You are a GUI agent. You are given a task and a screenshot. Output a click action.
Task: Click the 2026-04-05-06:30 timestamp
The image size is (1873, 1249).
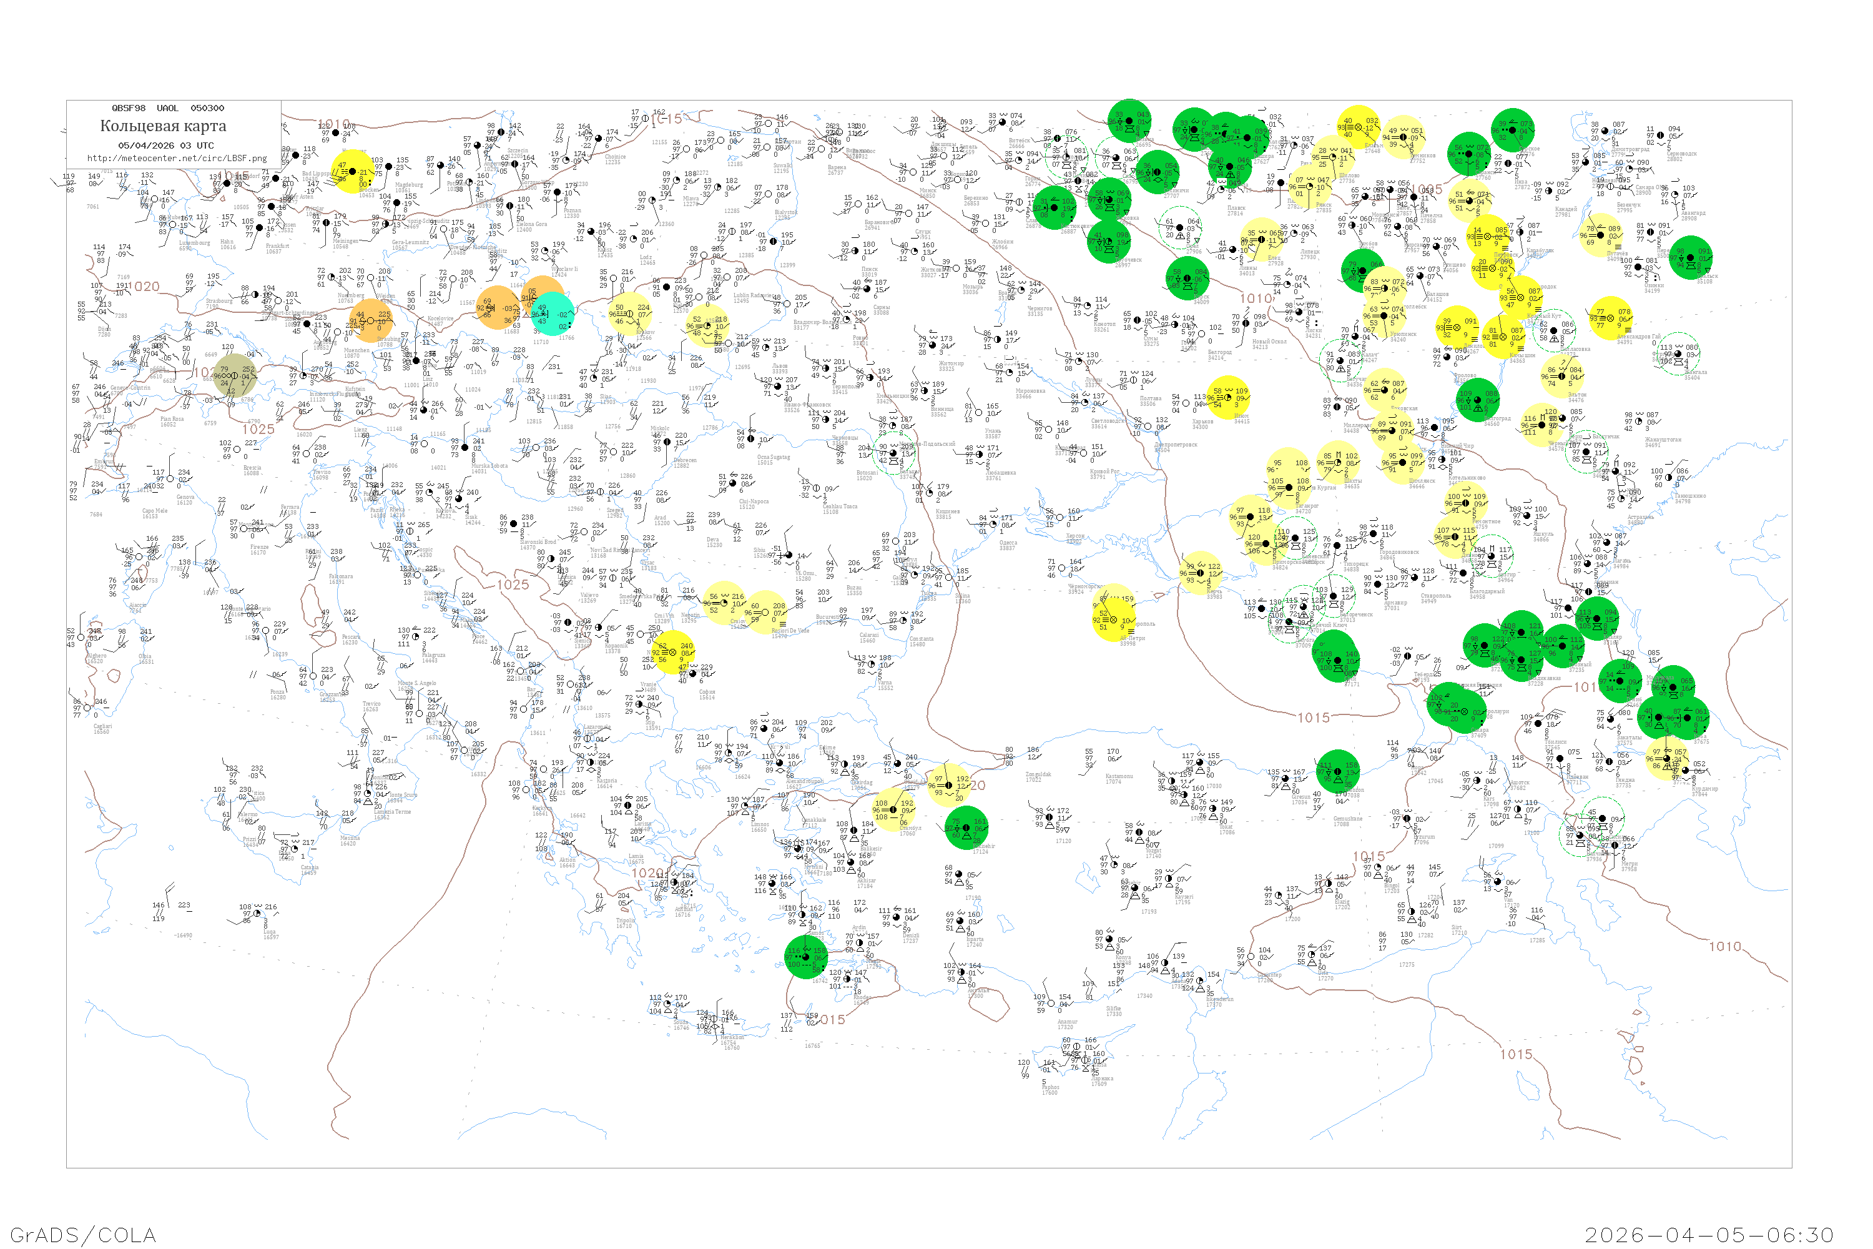coord(1709,1235)
